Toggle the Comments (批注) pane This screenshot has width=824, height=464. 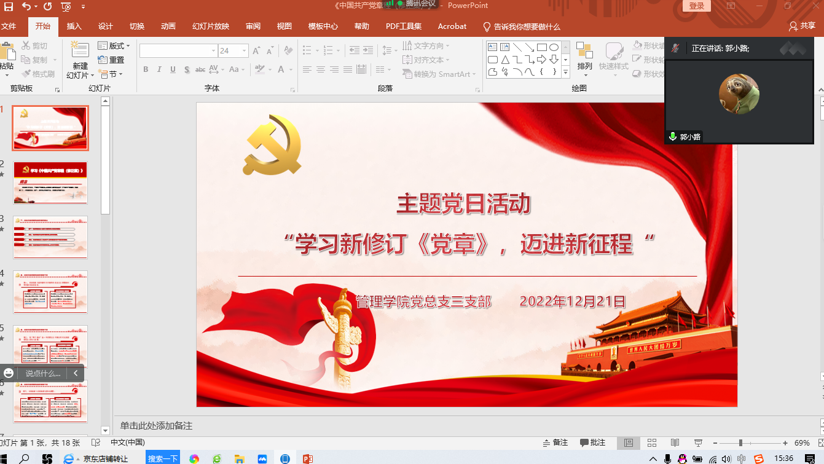point(592,442)
